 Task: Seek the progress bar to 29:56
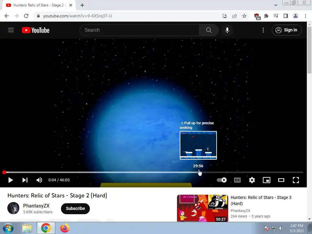(198, 172)
